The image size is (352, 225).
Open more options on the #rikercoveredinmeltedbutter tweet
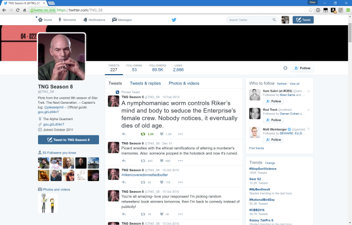coord(180,182)
